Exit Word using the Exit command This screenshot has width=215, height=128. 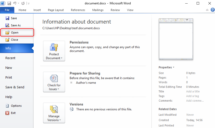[x=13, y=113]
